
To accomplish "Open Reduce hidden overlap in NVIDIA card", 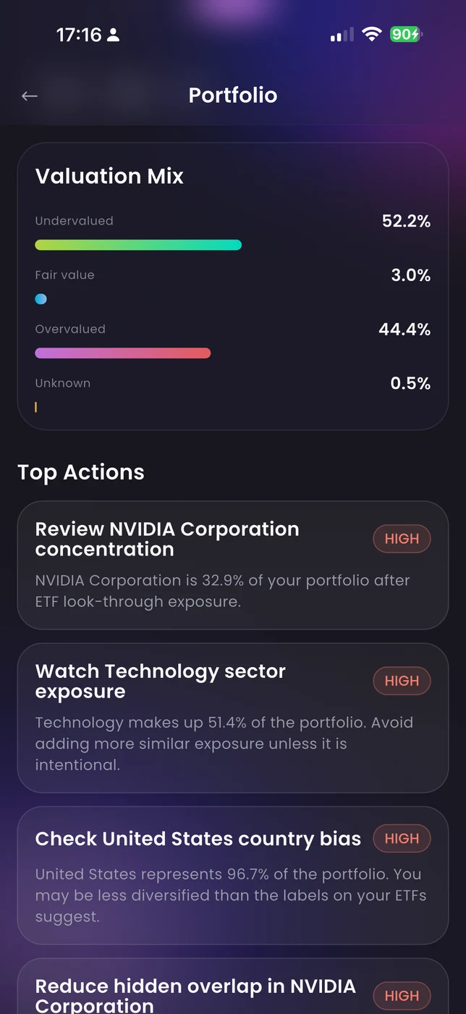I will (195, 995).
